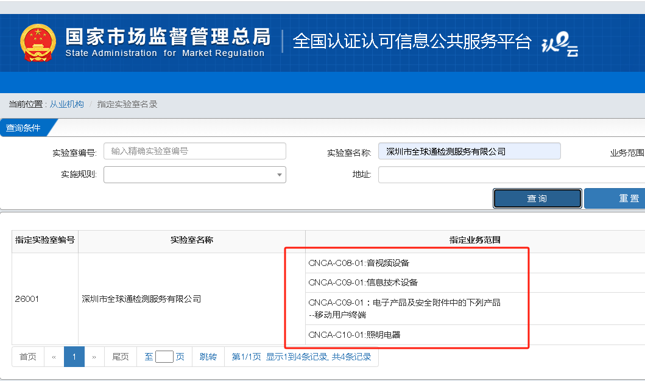Go to 首页 in pagination
The width and height of the screenshot is (645, 381).
pyautogui.click(x=27, y=357)
